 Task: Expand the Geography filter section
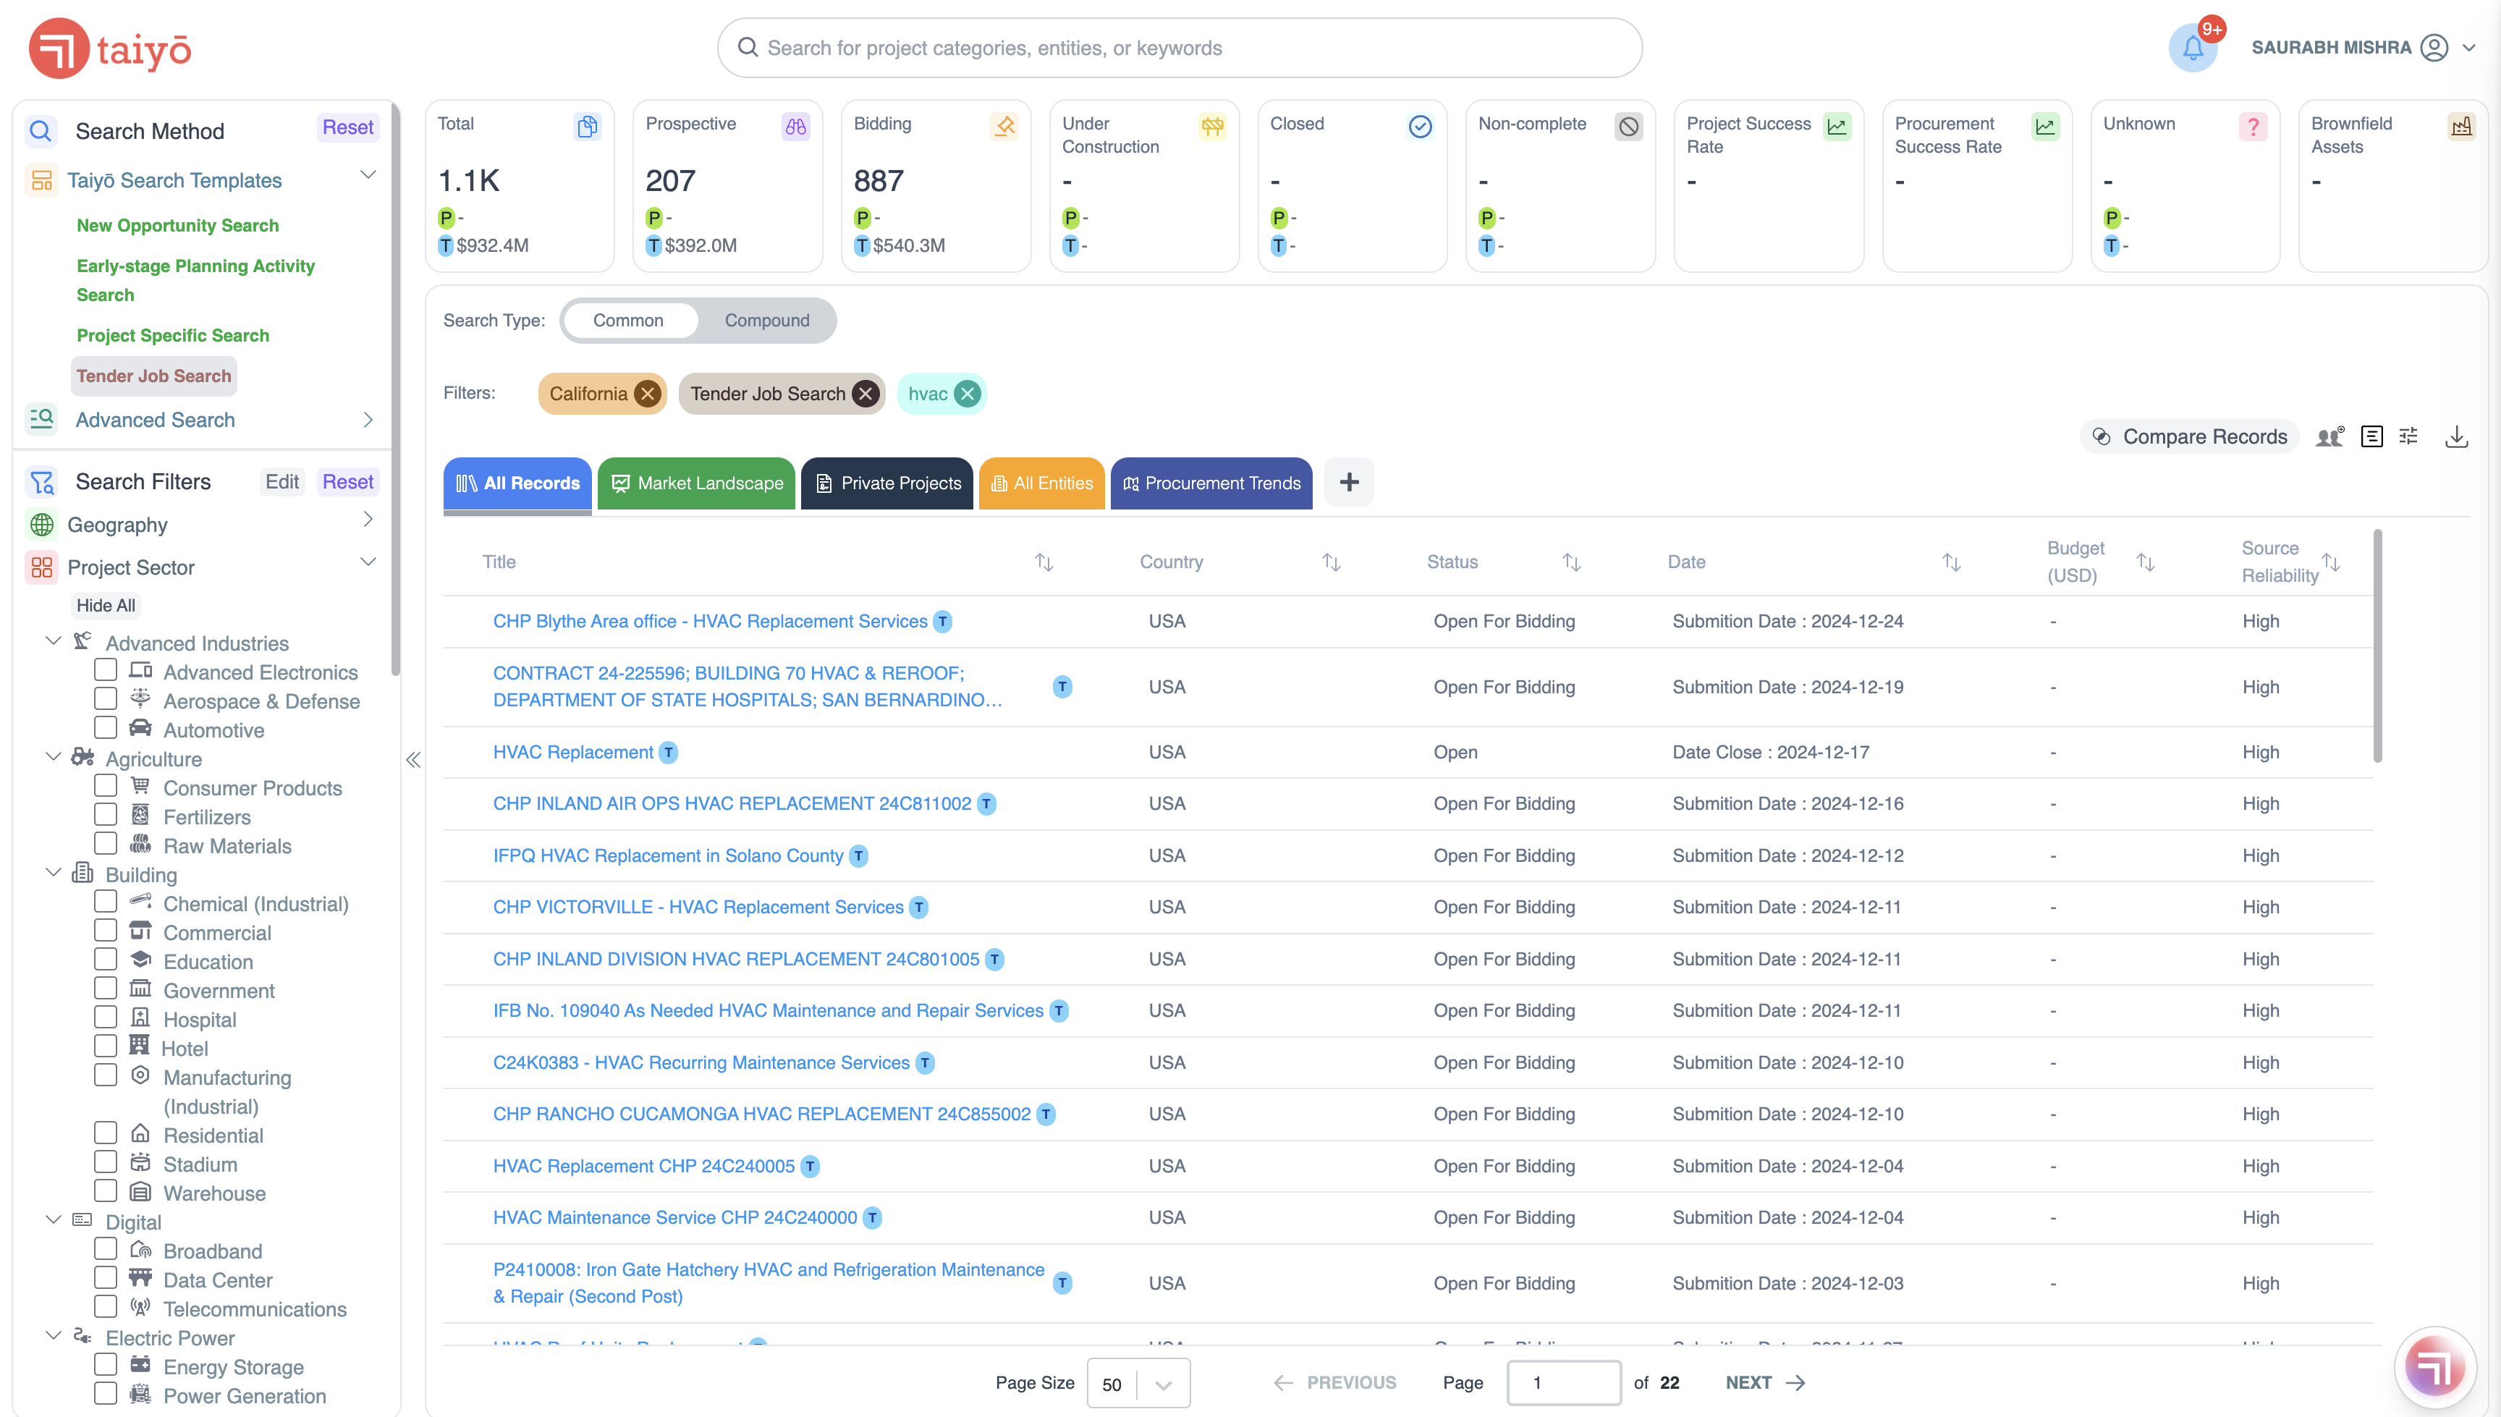tap(368, 520)
